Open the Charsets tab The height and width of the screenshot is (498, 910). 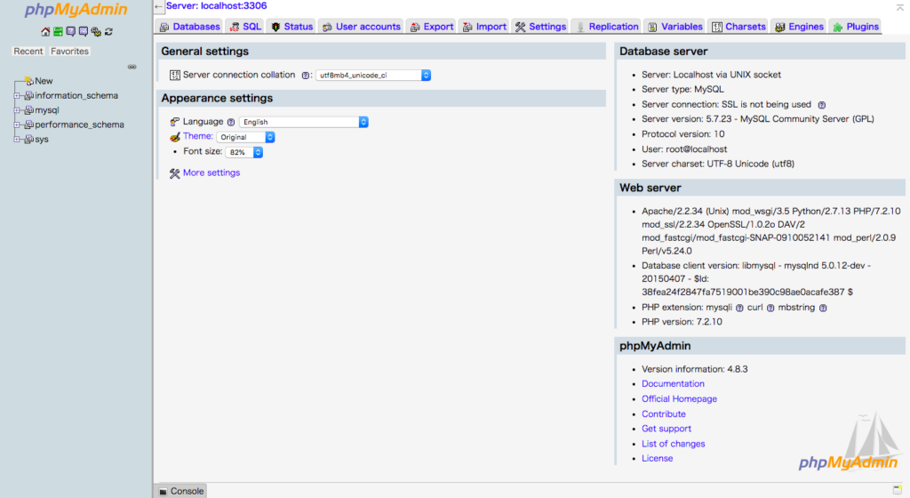pyautogui.click(x=738, y=27)
